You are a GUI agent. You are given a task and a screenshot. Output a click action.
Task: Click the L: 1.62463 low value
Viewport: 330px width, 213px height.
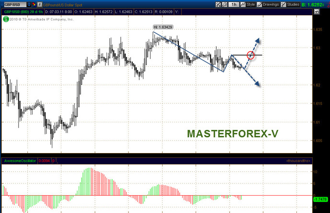click(123, 12)
